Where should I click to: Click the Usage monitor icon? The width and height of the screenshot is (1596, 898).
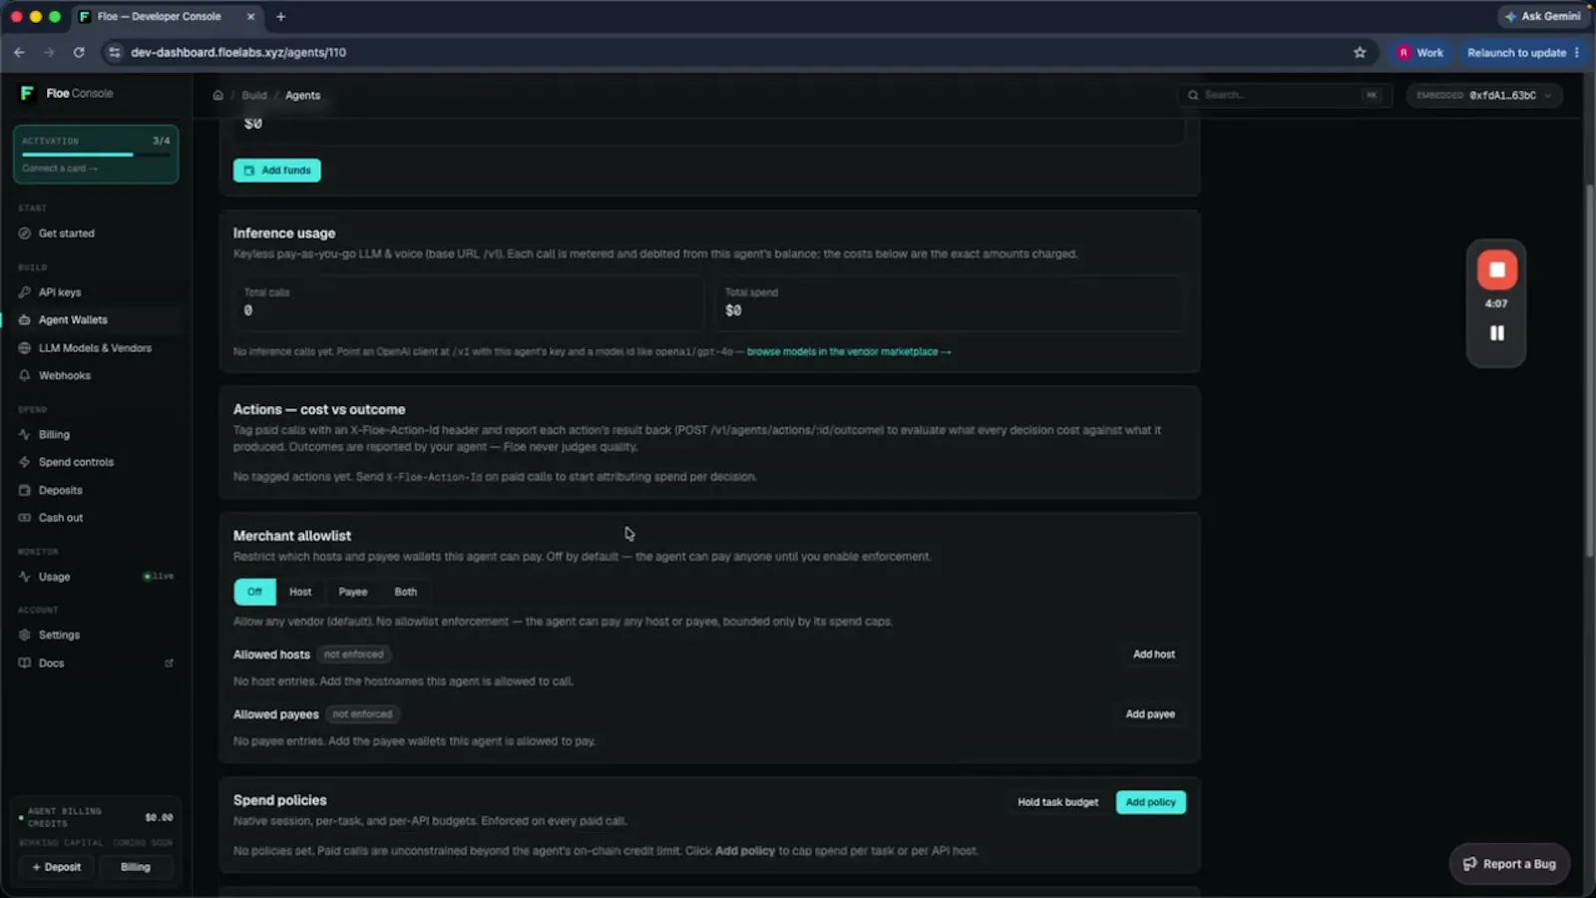25,577
